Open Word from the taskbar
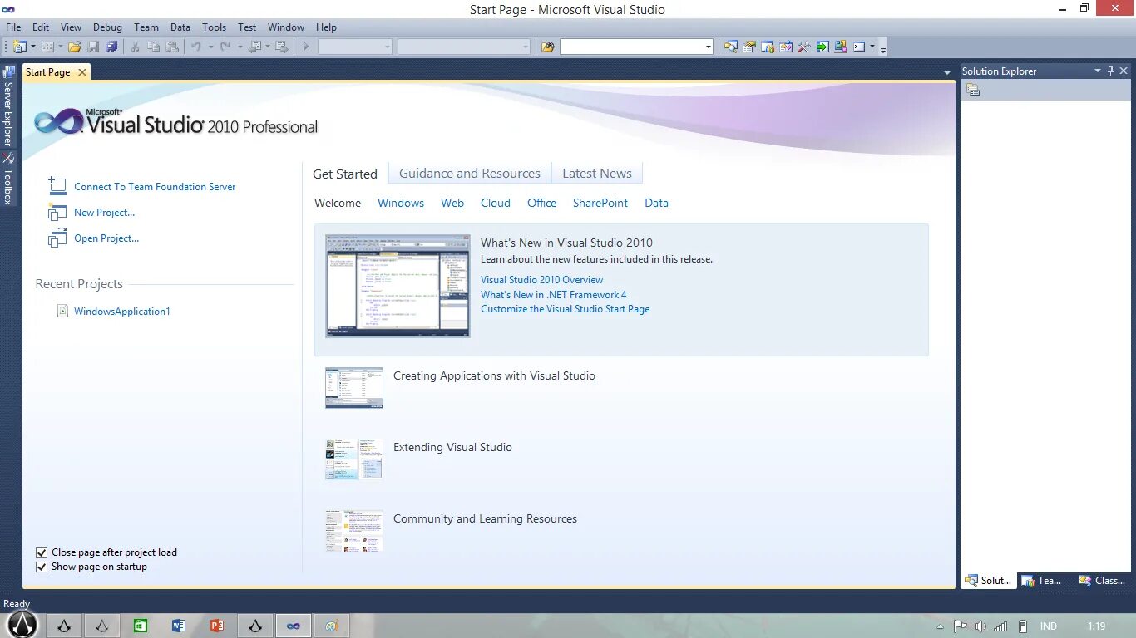 tap(179, 626)
